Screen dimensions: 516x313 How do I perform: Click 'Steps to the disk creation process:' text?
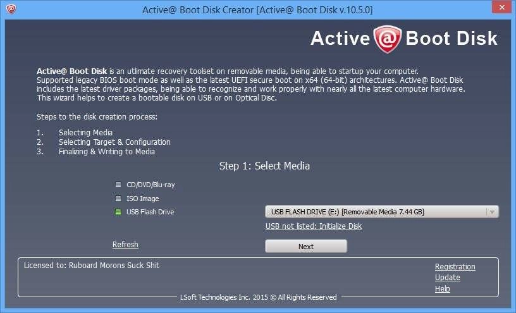tap(97, 116)
